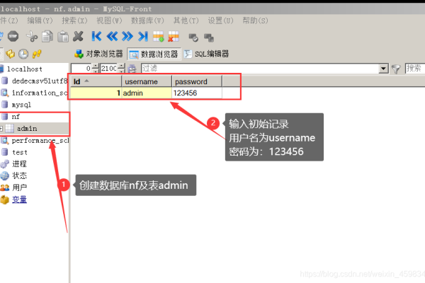Click the Stop icon in the toolbar
This screenshot has height=283, width=425.
click(x=14, y=36)
